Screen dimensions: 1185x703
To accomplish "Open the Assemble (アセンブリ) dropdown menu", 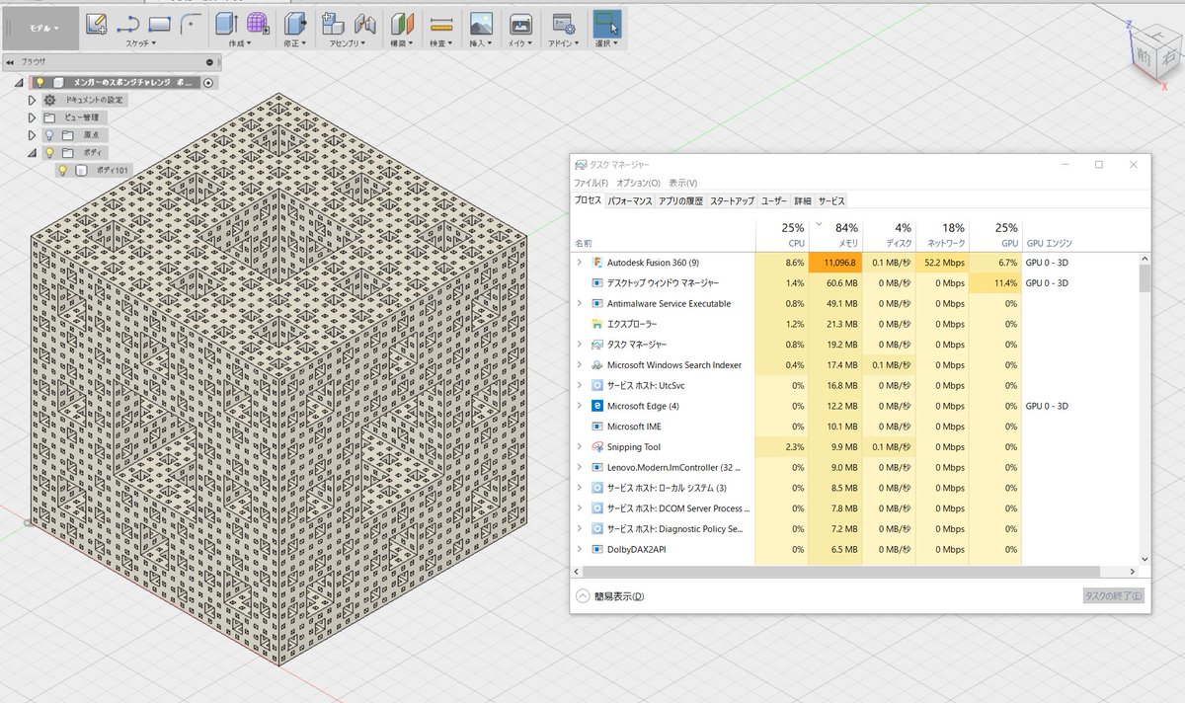I will click(348, 43).
